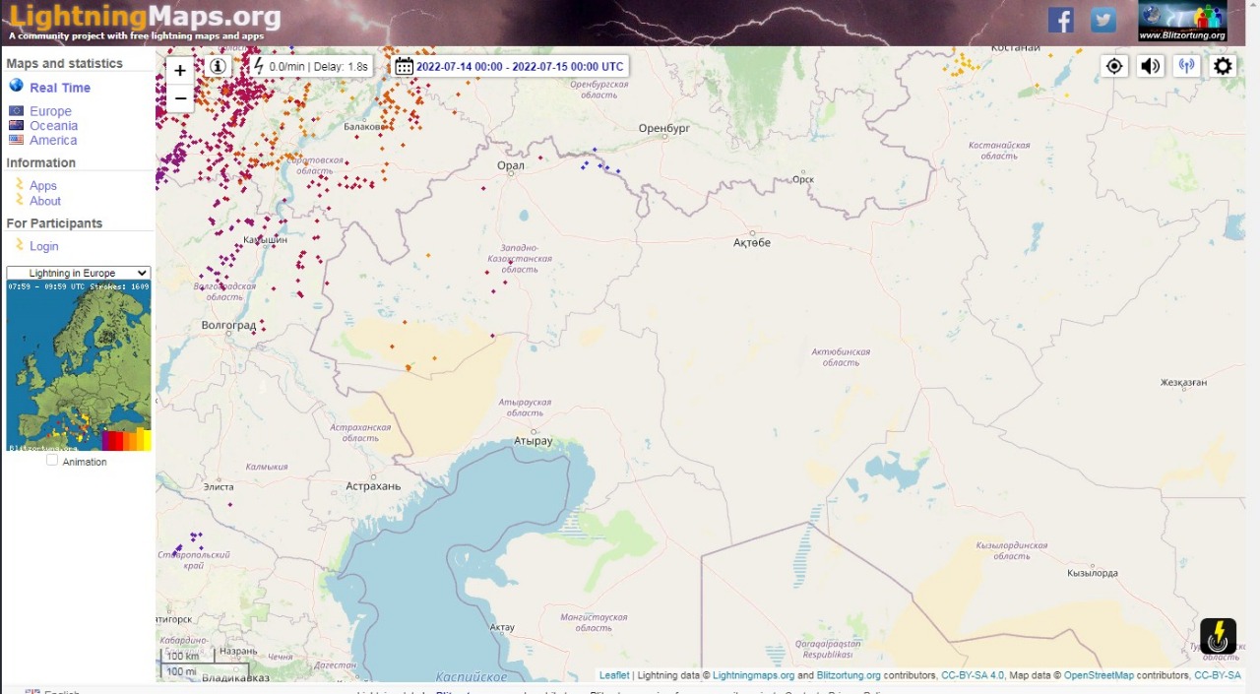The image size is (1260, 694).
Task: Enable the Animation checkbox
Action: pos(53,461)
